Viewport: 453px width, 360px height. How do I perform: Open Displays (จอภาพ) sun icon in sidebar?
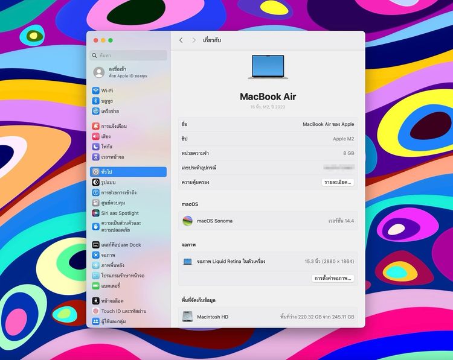(x=95, y=255)
